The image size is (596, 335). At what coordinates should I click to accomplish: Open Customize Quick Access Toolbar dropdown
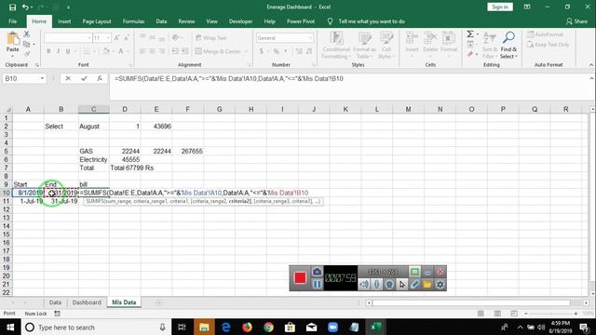[x=68, y=7]
